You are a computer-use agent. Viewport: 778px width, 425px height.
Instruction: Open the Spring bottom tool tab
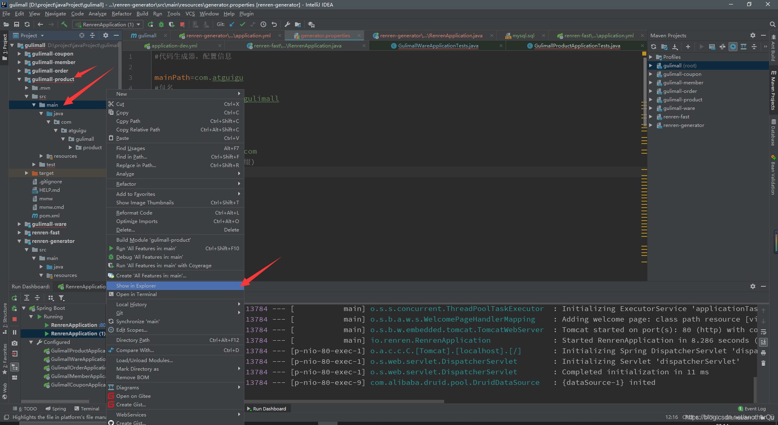click(56, 408)
